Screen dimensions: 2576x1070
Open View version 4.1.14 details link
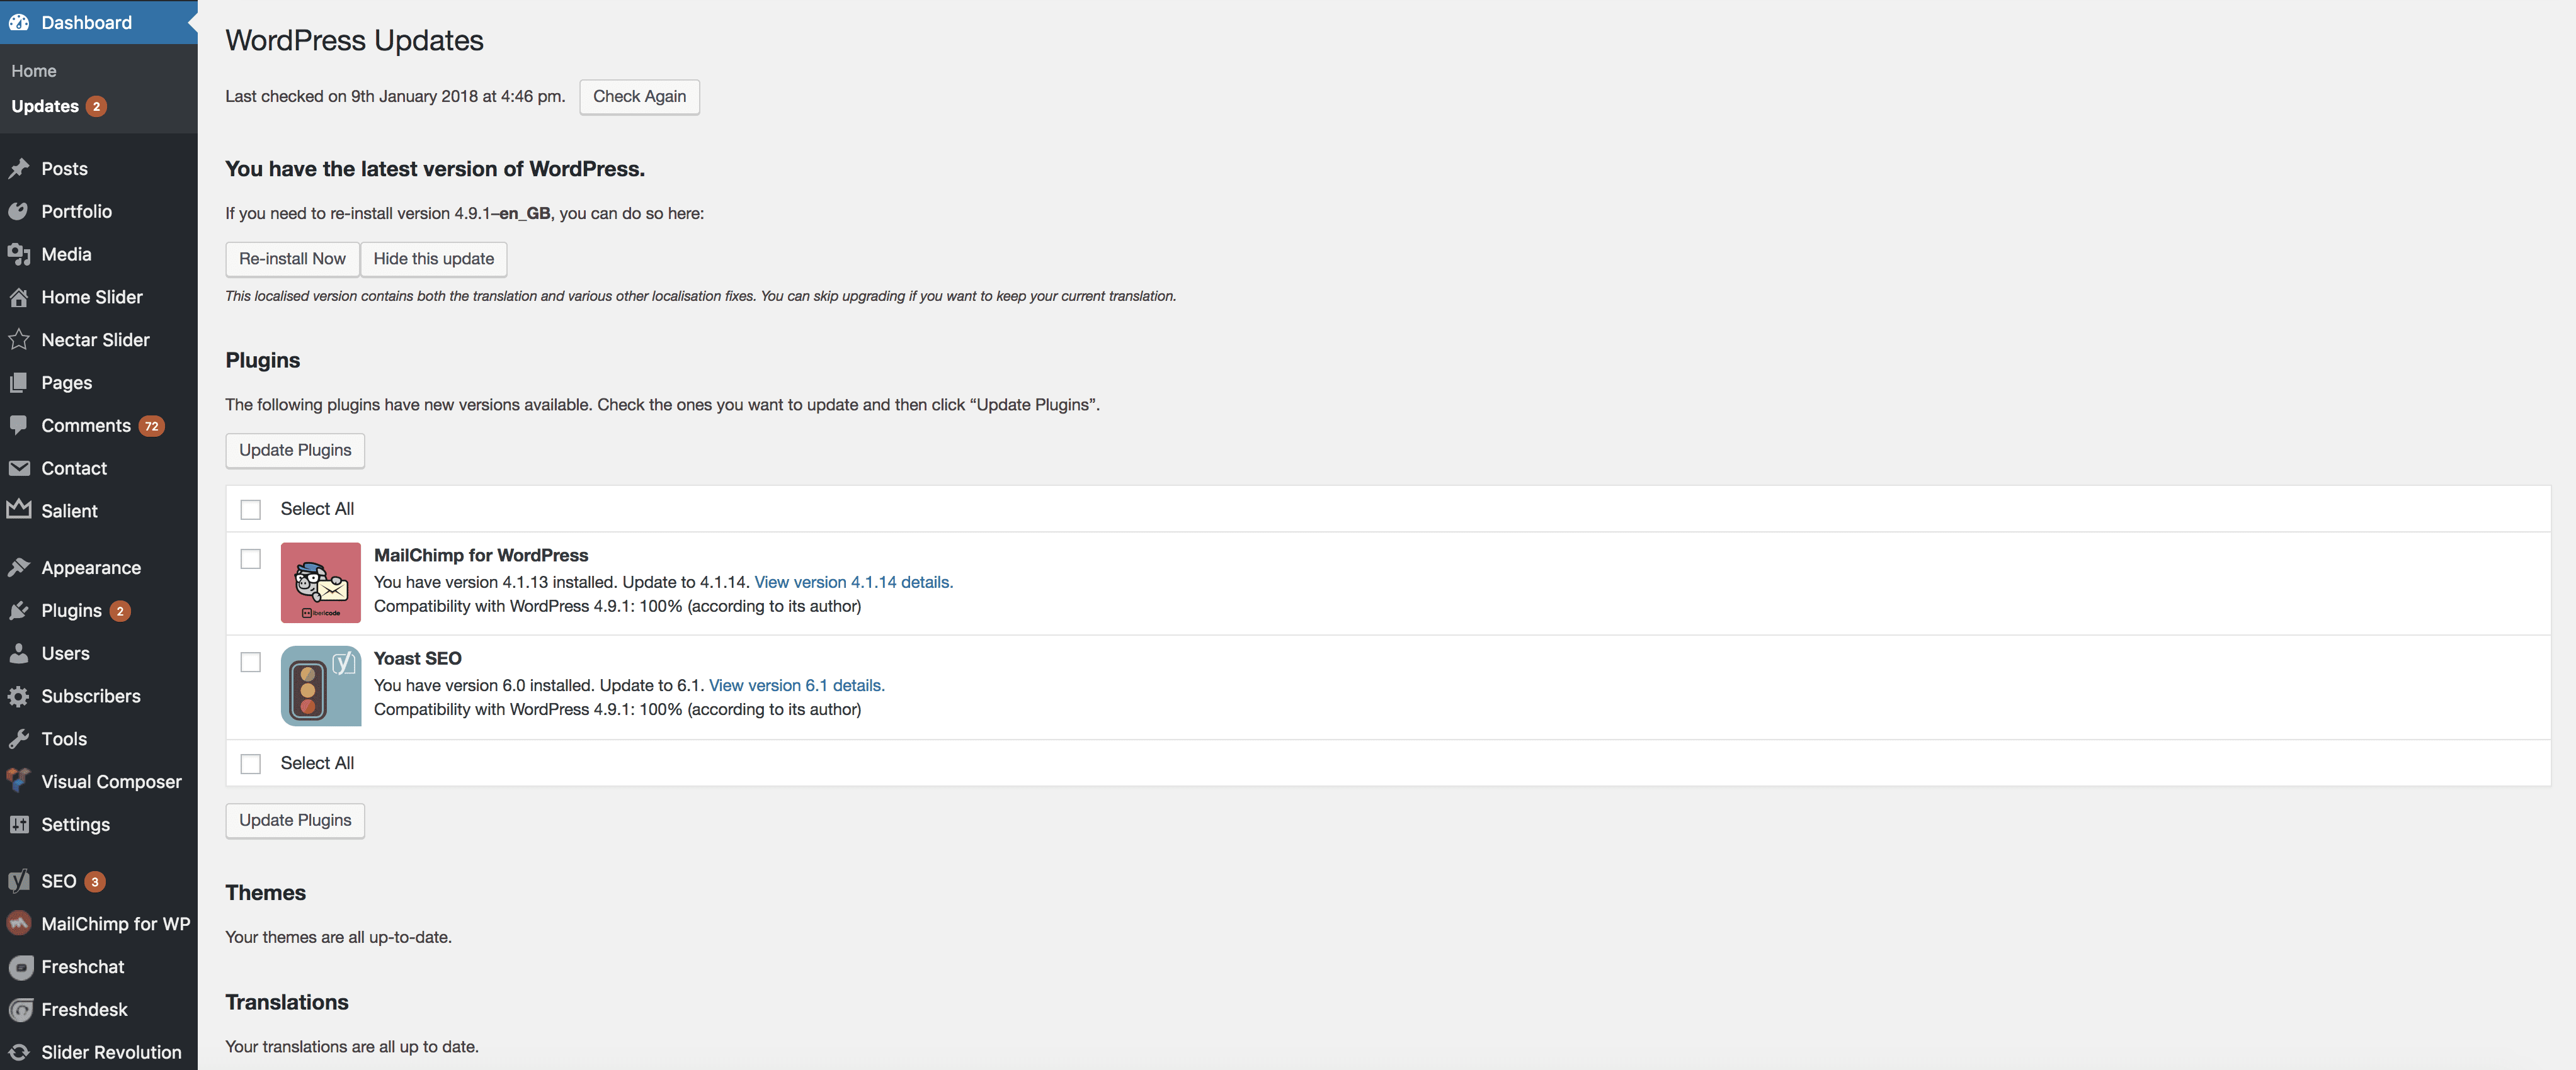coord(853,582)
